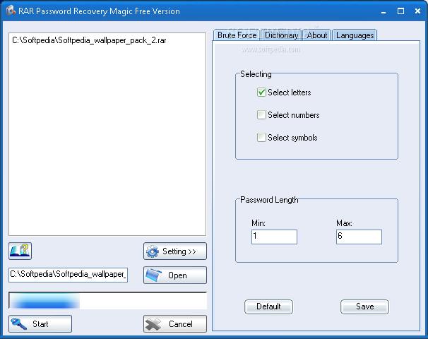The image size is (428, 339).
Task: Click the folder icon on Open button
Action: 153,275
